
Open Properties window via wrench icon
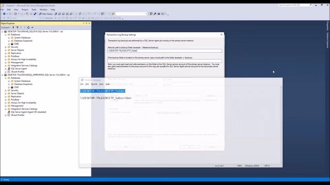click(155, 14)
